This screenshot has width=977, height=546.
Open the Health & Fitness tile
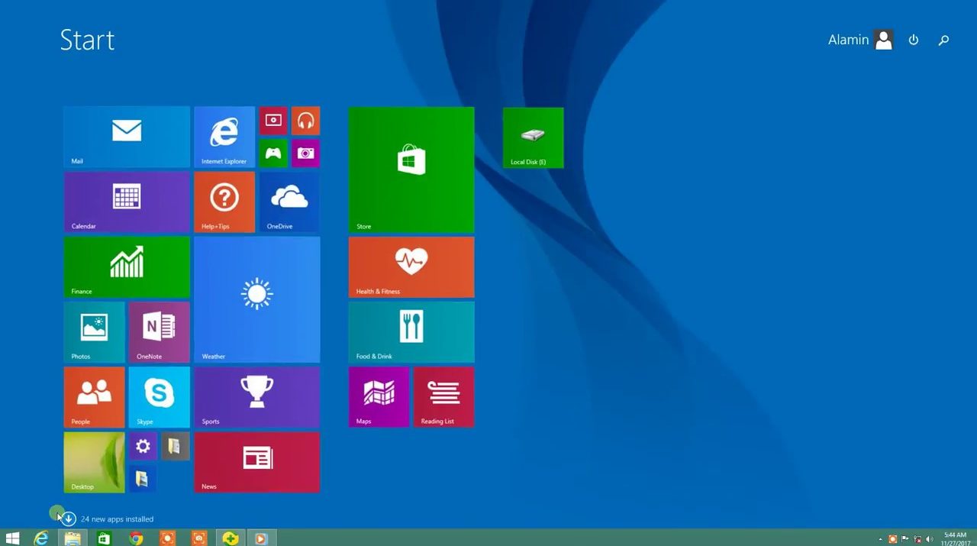(411, 267)
